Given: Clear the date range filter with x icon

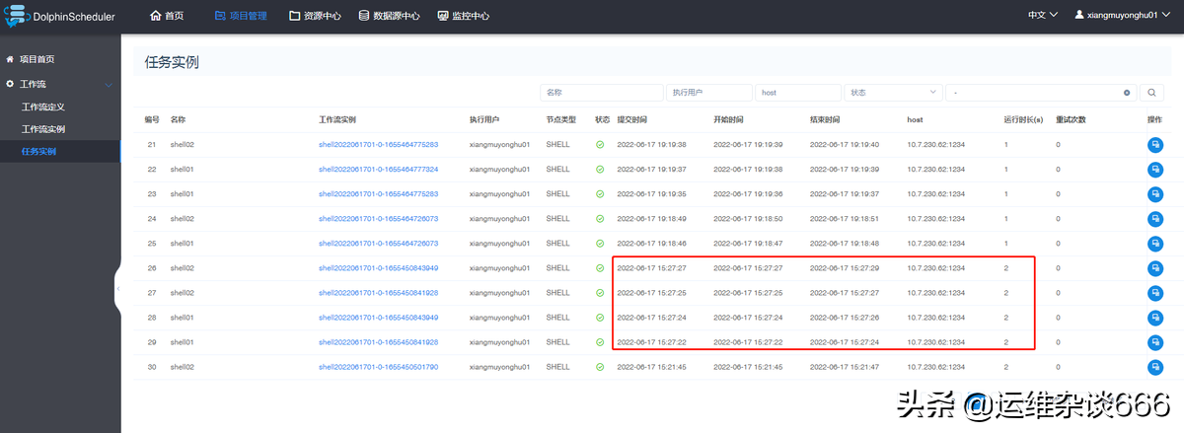Looking at the screenshot, I should click(1127, 93).
